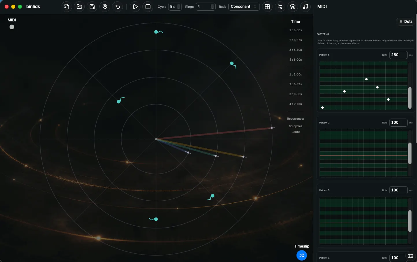
Task: Toggle the grid view icon in toolbar
Action: [267, 7]
